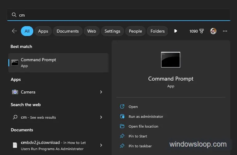Switch to the Web filter tab
Image resolution: width=237 pixels, height=155 pixels.
pos(92,31)
